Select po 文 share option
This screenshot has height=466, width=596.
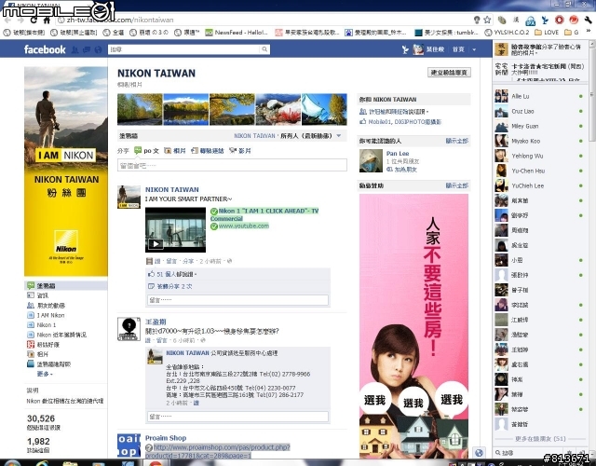[147, 151]
